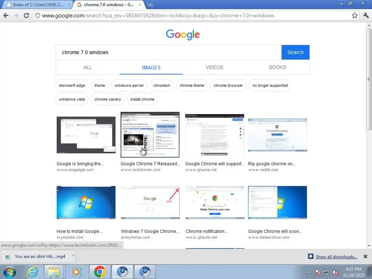Click the 'Google is bringing the...' title link
The image size is (372, 279).
pos(80,164)
